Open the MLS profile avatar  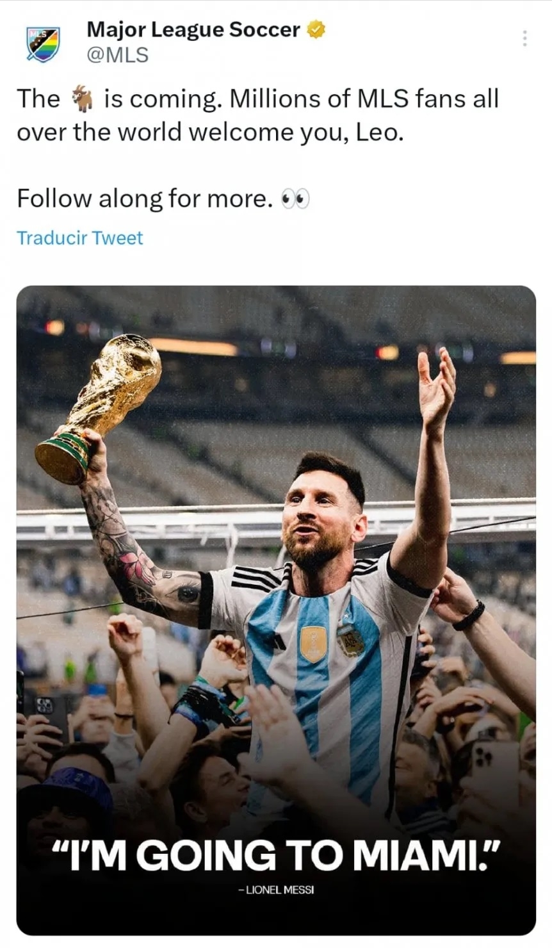point(42,44)
